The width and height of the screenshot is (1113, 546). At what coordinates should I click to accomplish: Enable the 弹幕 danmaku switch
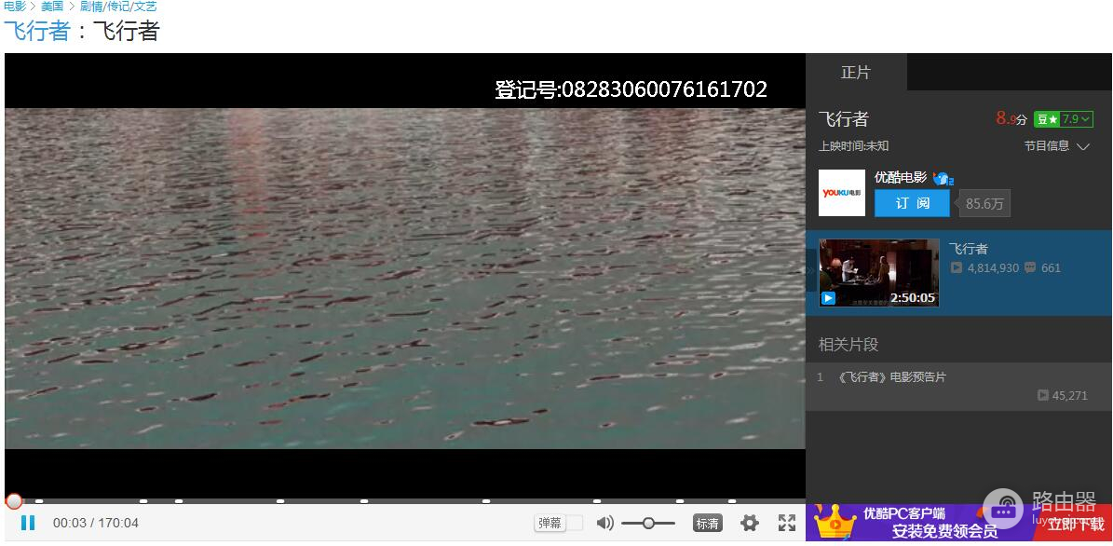coord(575,523)
